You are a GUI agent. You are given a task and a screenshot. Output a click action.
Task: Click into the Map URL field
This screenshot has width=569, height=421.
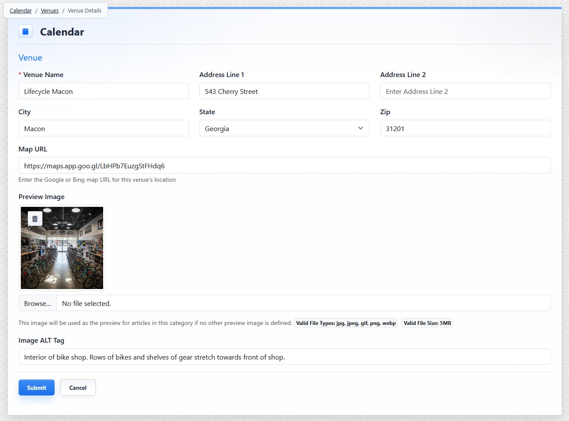point(284,165)
